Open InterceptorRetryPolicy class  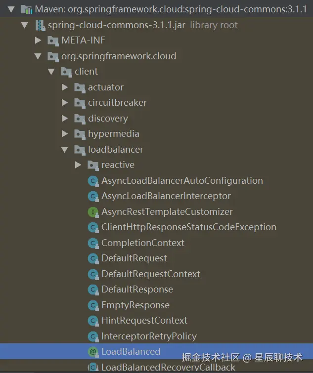point(149,336)
